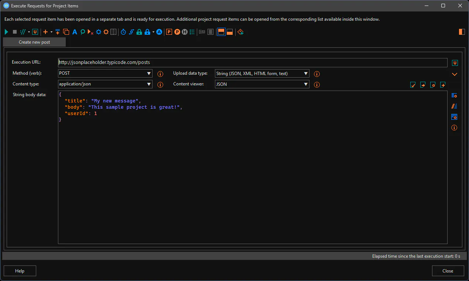Image resolution: width=469 pixels, height=281 pixels.
Task: Click the orange overlapping squares duplicate icon
Action: 66,32
